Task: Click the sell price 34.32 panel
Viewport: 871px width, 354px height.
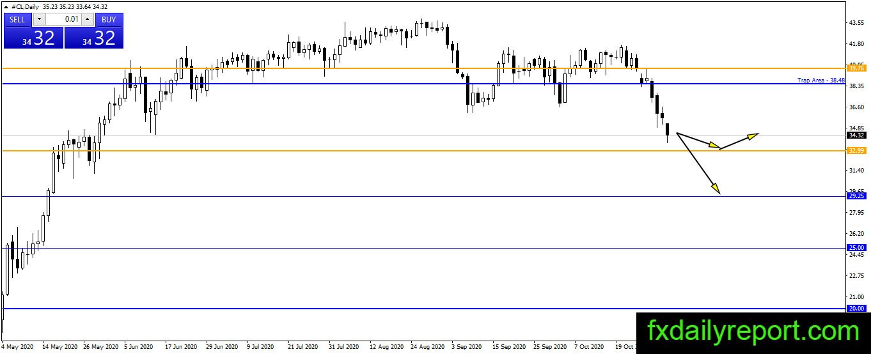Action: (x=33, y=38)
